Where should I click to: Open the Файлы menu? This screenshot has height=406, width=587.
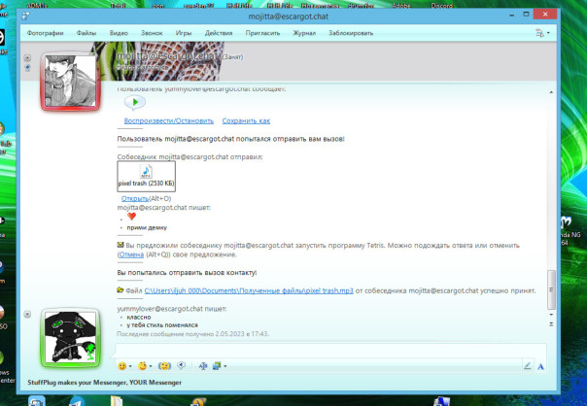86,33
